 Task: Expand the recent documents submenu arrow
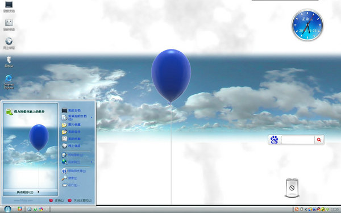(x=92, y=118)
